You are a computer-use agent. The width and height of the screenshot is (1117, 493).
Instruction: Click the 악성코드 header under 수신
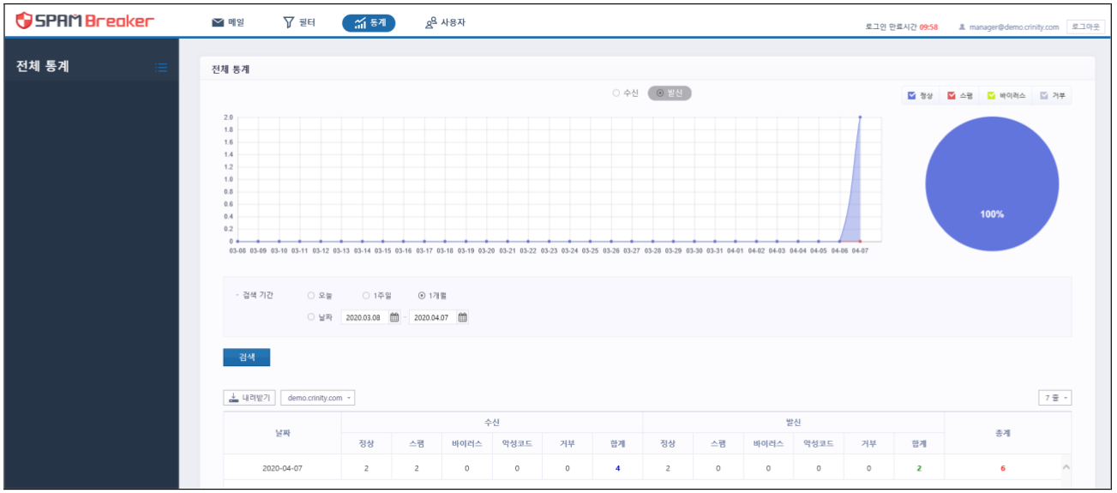click(517, 443)
